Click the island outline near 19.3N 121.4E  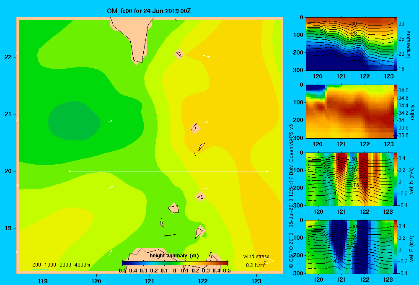click(x=174, y=208)
